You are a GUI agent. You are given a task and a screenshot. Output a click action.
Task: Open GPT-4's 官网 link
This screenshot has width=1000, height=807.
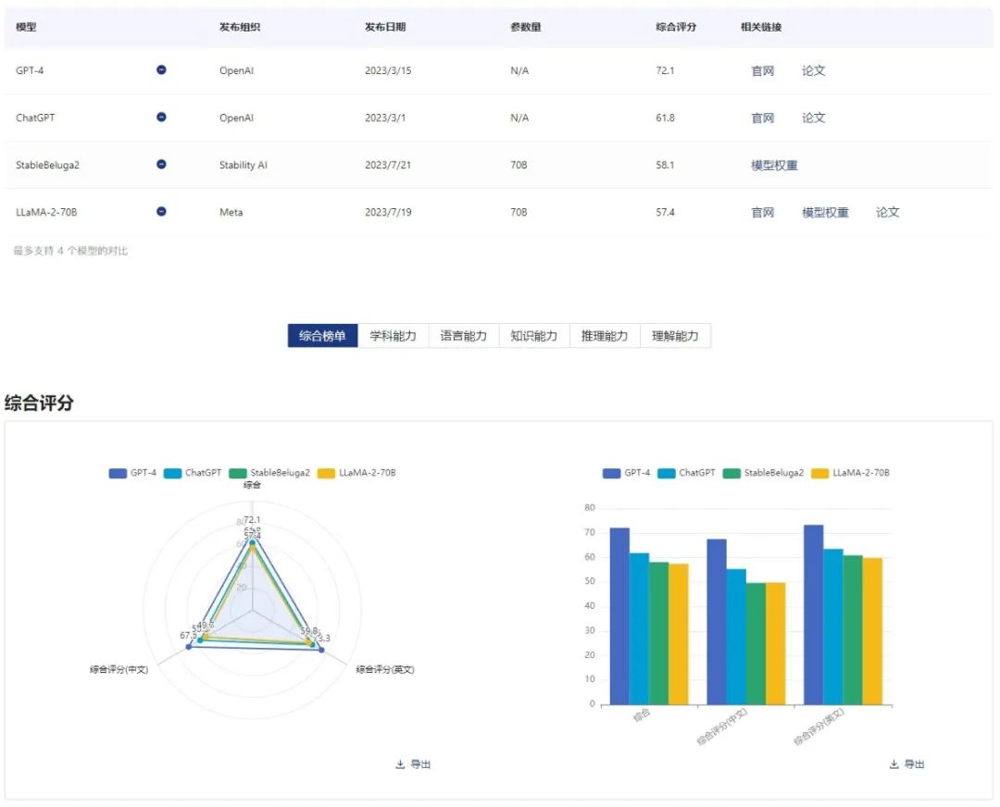[762, 70]
